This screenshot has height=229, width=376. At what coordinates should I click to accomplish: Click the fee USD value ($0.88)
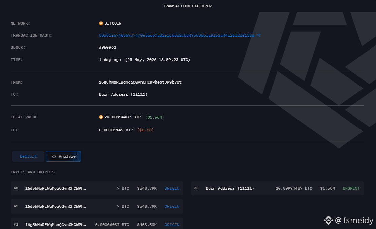pyautogui.click(x=145, y=130)
